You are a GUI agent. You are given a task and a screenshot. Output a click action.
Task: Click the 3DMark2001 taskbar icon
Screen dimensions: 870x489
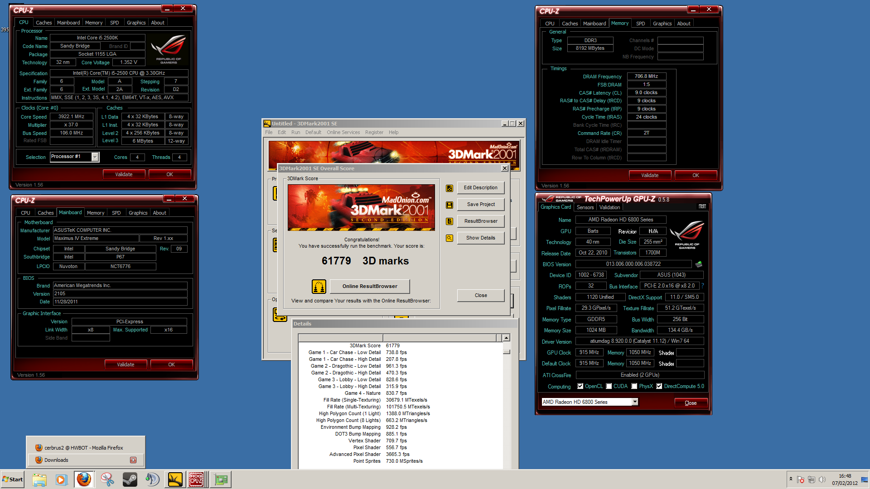pos(175,479)
